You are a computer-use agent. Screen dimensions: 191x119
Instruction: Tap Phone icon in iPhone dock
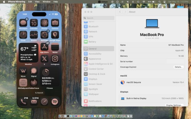(x=23, y=102)
